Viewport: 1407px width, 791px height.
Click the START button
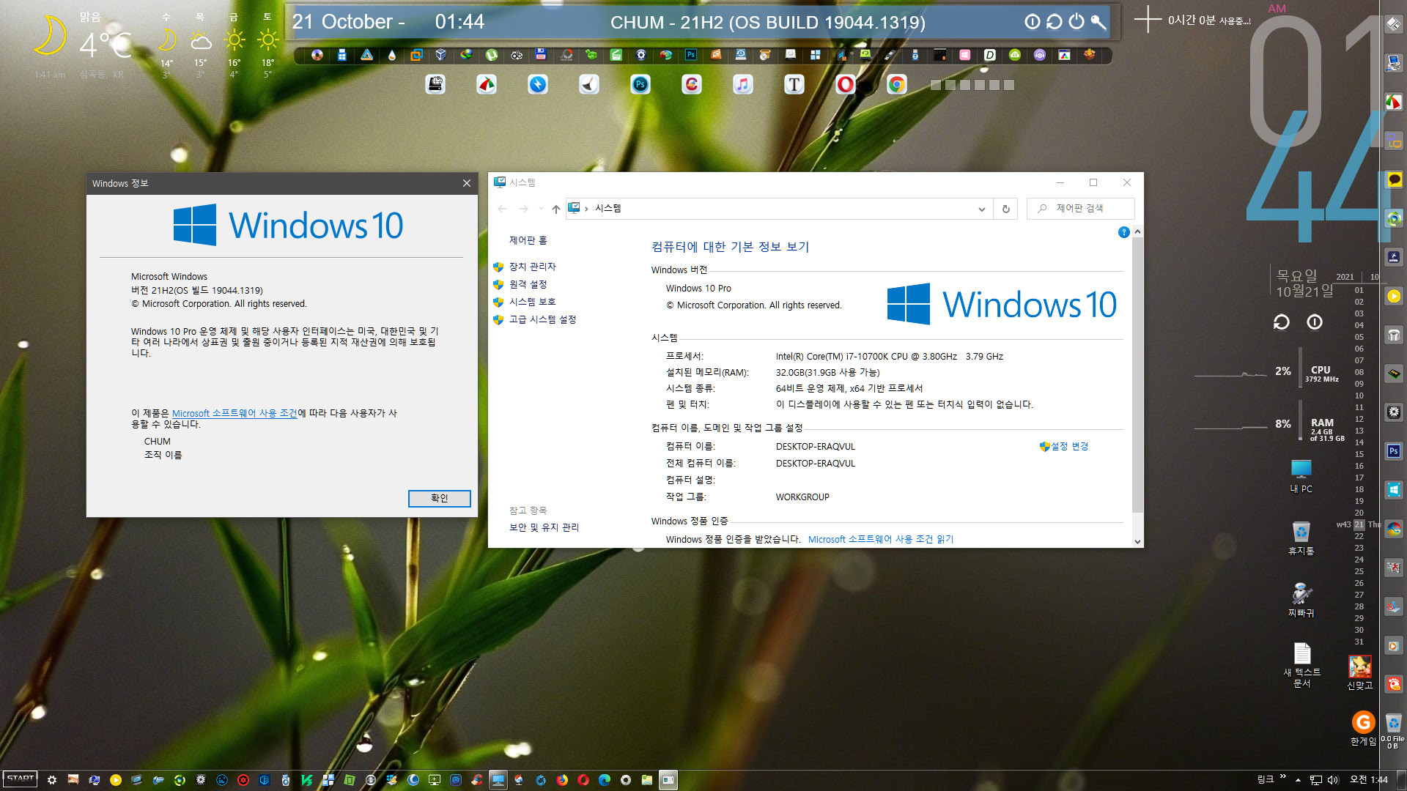(x=21, y=779)
